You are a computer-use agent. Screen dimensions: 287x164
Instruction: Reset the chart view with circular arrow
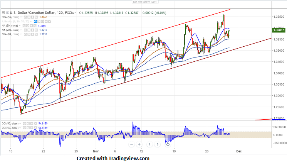point(168,144)
